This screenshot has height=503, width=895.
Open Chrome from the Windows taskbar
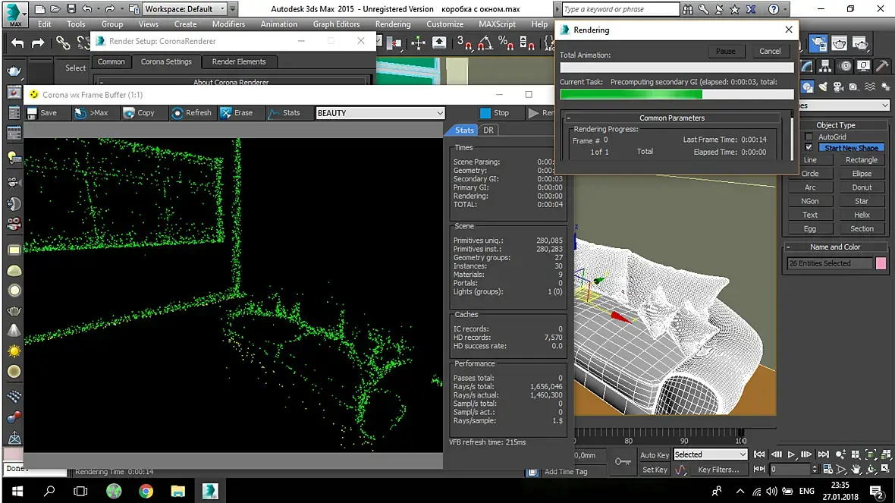coord(146,491)
